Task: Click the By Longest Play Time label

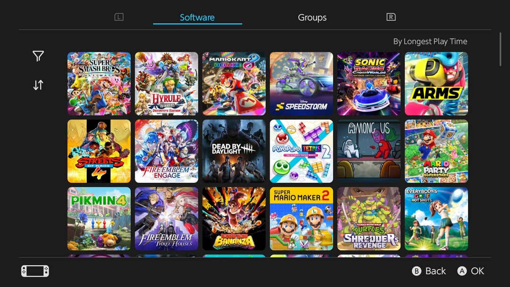Action: click(x=430, y=42)
